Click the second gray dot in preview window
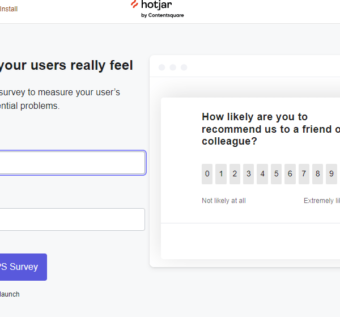Screen dimensions: 340x317 pyautogui.click(x=173, y=67)
